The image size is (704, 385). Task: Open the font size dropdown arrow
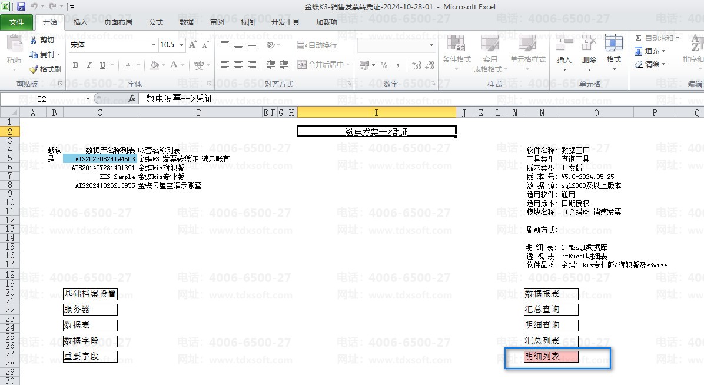click(181, 45)
